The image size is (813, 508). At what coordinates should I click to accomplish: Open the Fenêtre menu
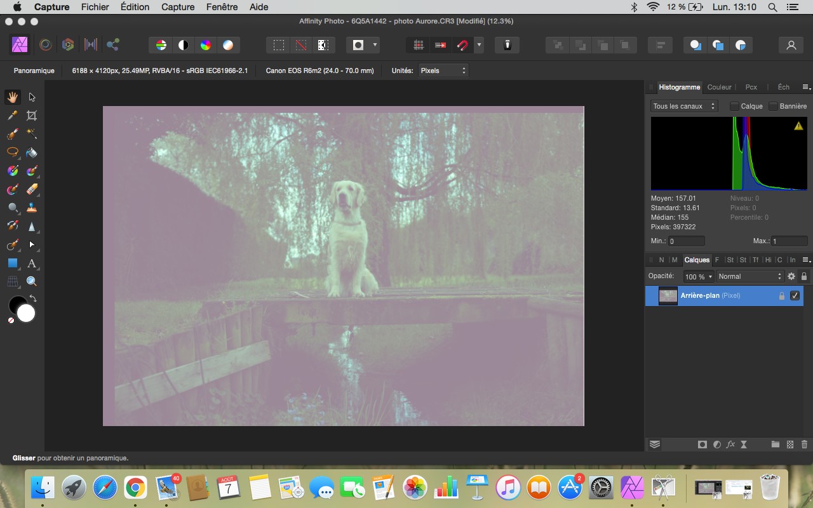coord(222,7)
